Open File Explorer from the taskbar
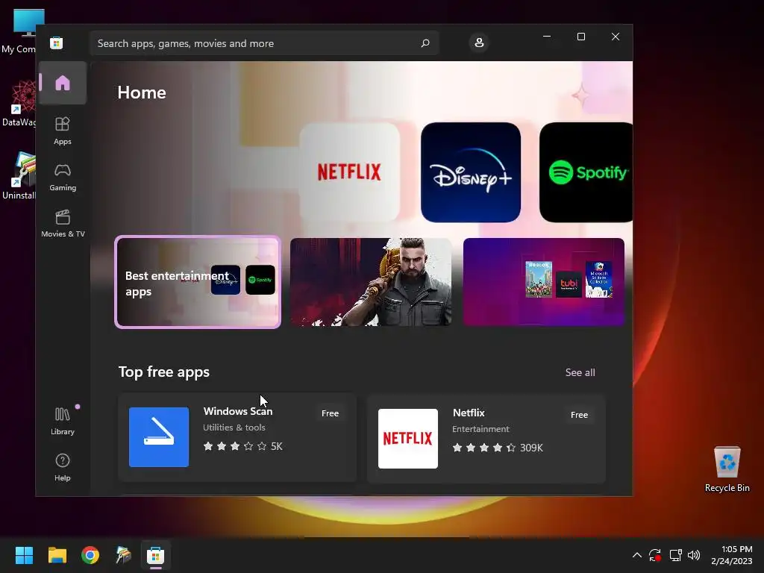The image size is (764, 573). click(57, 555)
